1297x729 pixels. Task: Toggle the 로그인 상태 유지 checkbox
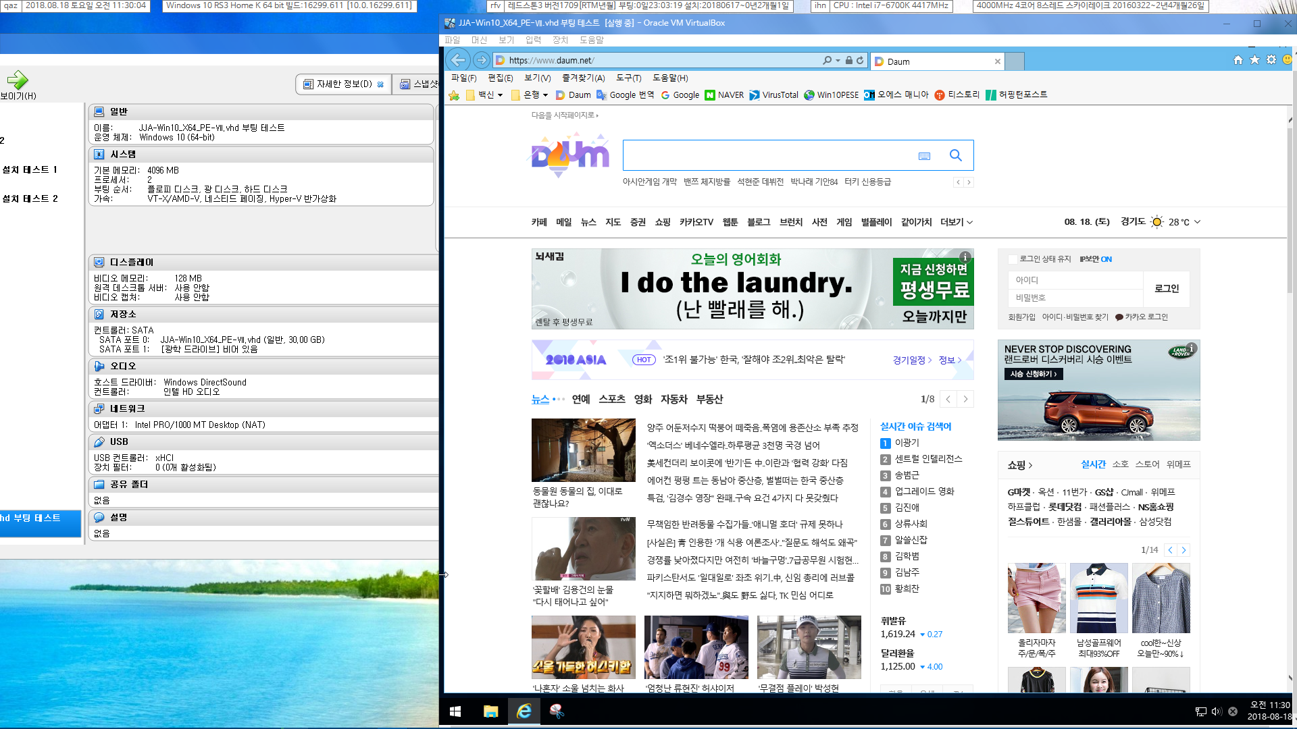pyautogui.click(x=1013, y=259)
